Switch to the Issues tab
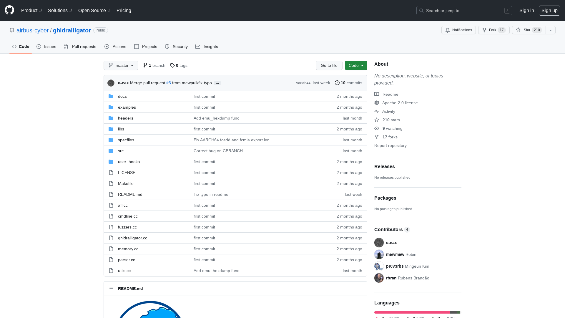This screenshot has height=318, width=565. 46,47
